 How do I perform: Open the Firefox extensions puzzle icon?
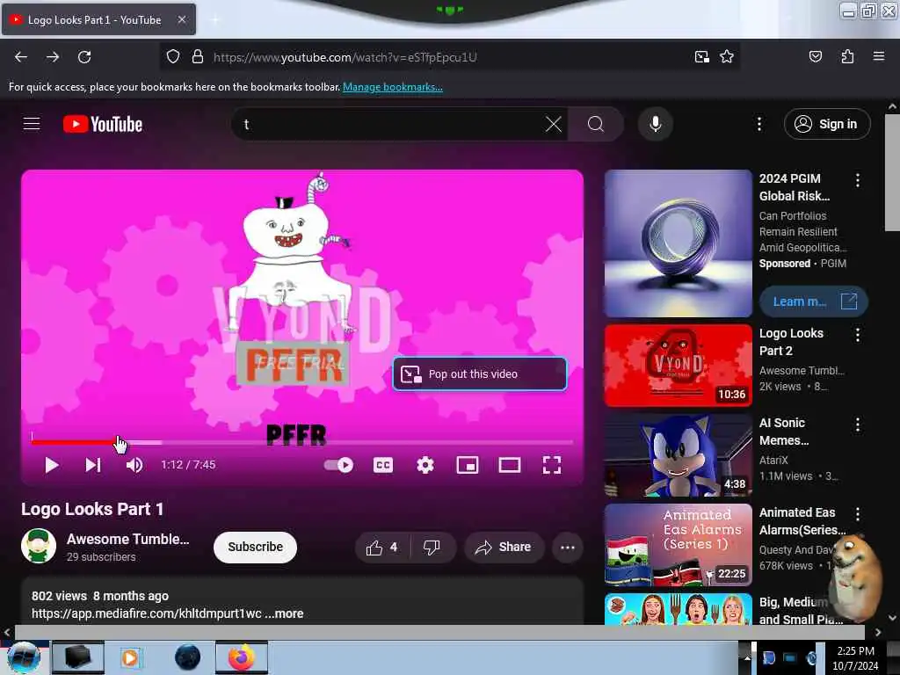click(847, 57)
